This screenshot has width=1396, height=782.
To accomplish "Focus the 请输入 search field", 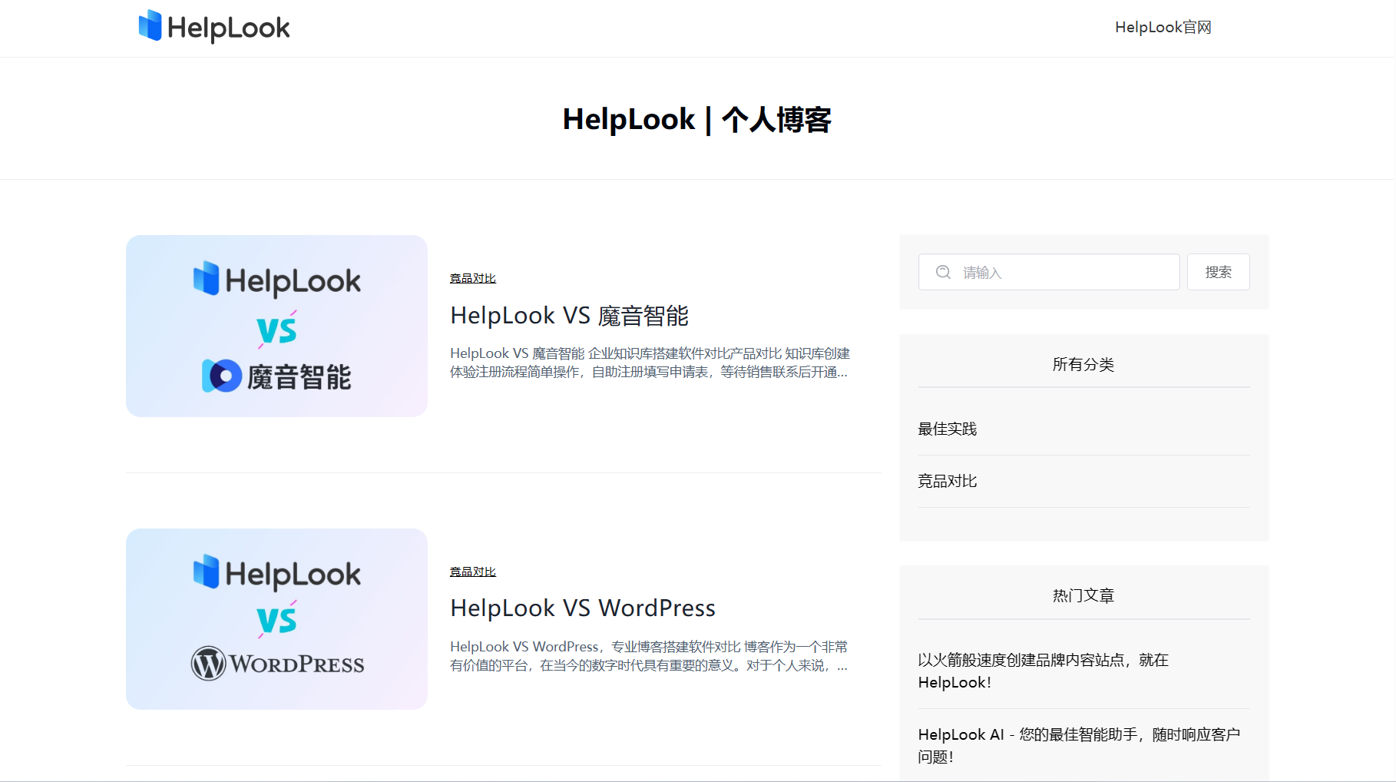I will point(1049,272).
